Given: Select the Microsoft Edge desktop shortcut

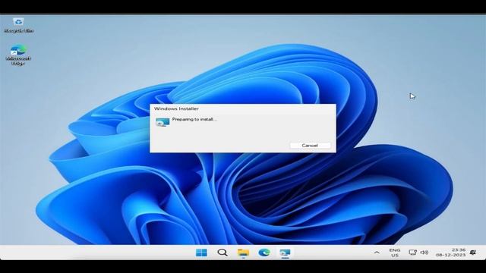Looking at the screenshot, I should pos(18,55).
